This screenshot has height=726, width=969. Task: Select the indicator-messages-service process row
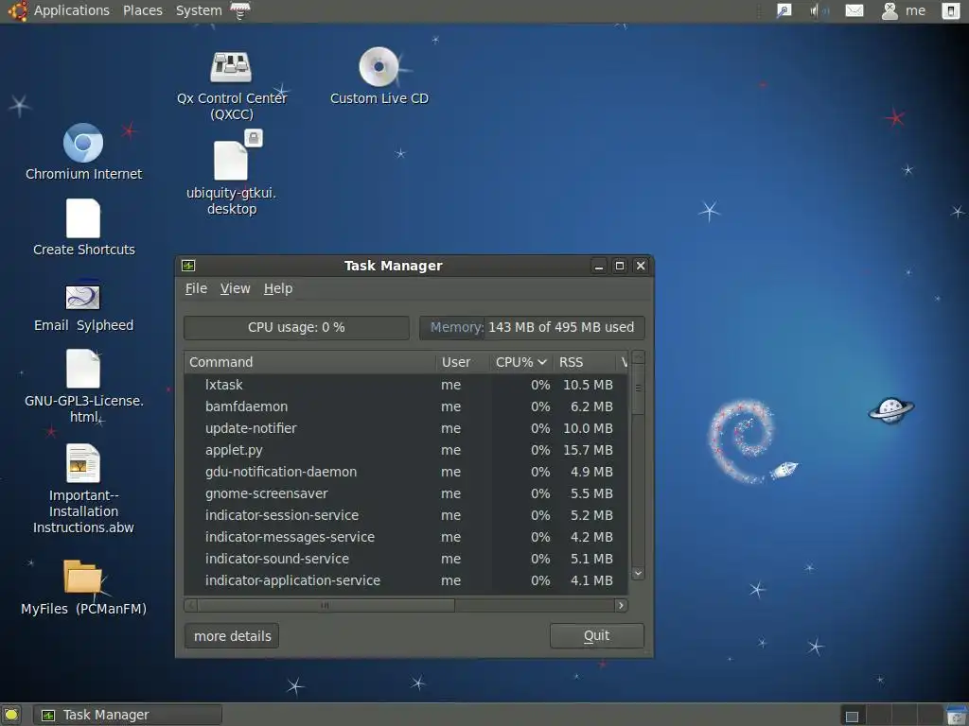tap(405, 537)
